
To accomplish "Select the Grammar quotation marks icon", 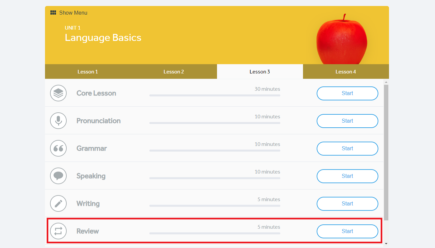I will pyautogui.click(x=58, y=148).
